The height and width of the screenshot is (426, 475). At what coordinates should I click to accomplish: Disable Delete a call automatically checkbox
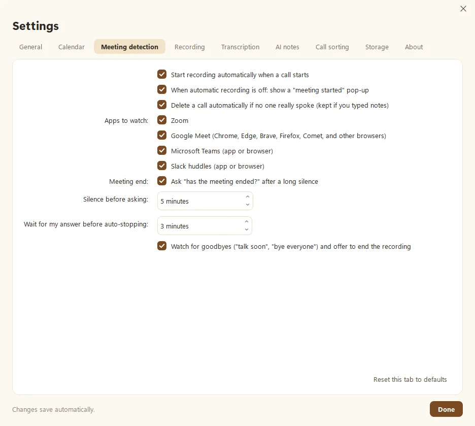pyautogui.click(x=162, y=105)
